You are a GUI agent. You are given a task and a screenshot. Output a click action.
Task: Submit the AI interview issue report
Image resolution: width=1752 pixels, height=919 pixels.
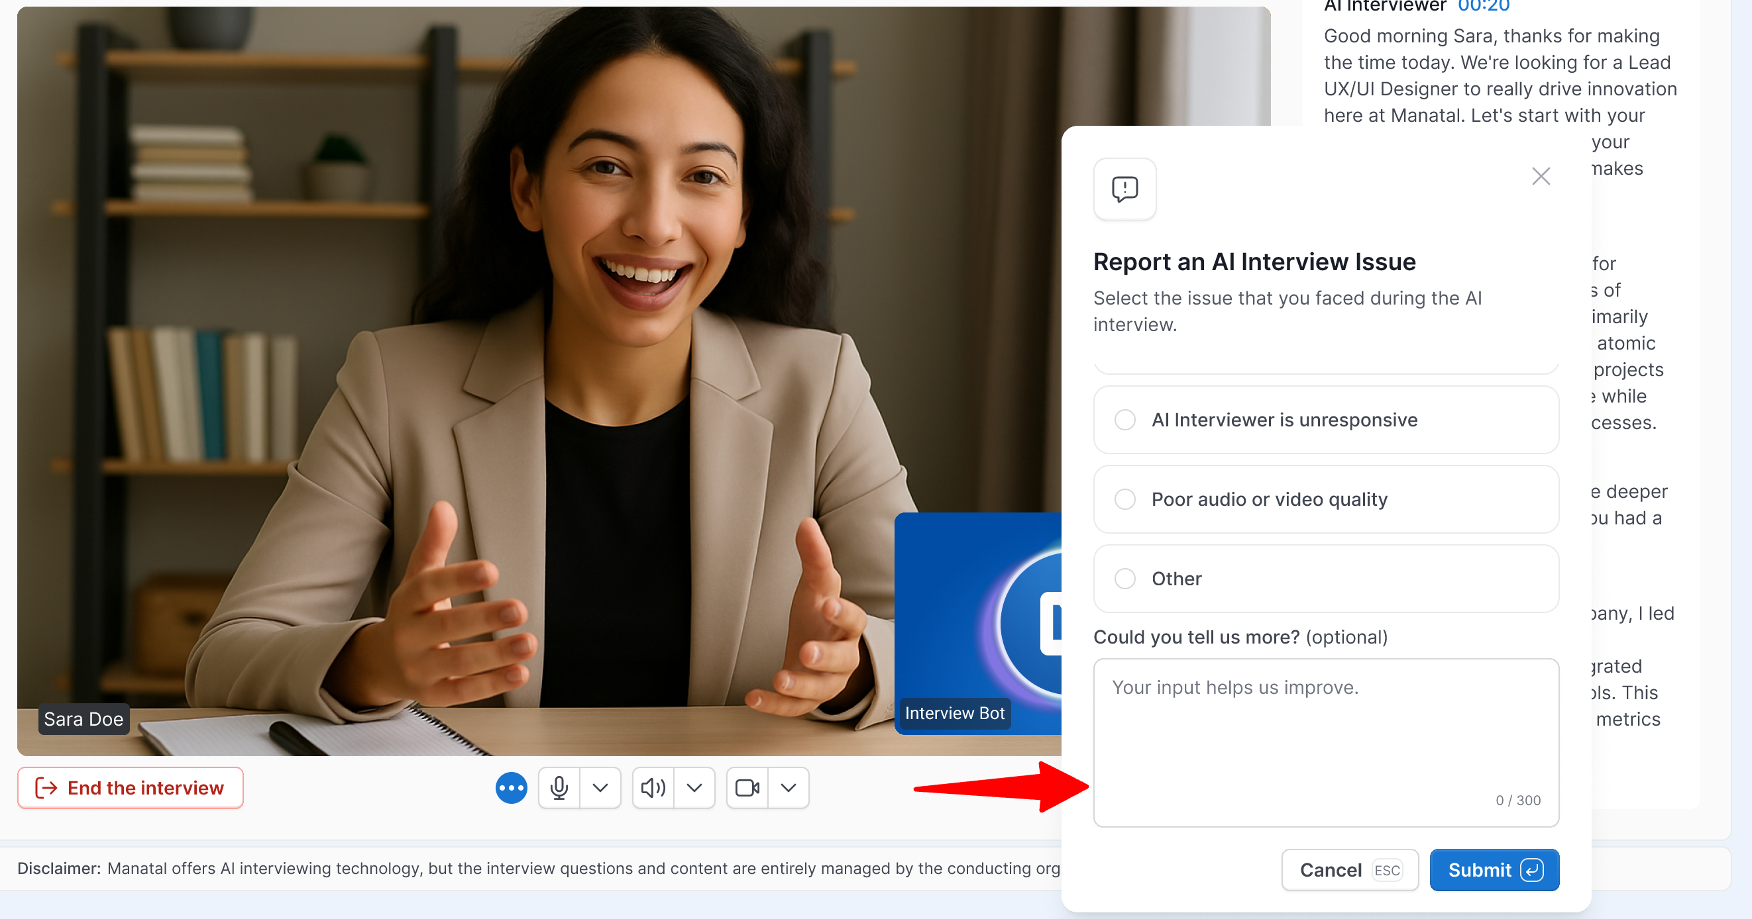pyautogui.click(x=1494, y=870)
